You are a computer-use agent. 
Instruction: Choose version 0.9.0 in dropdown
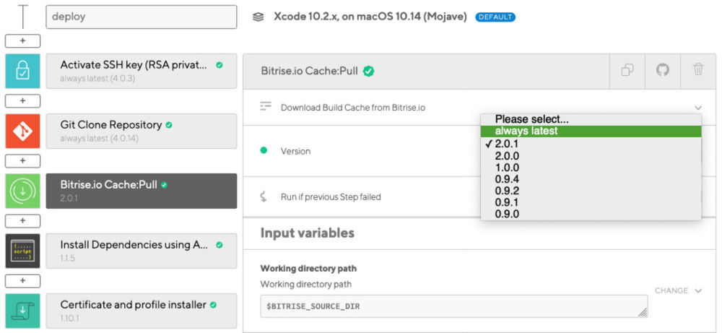591,214
